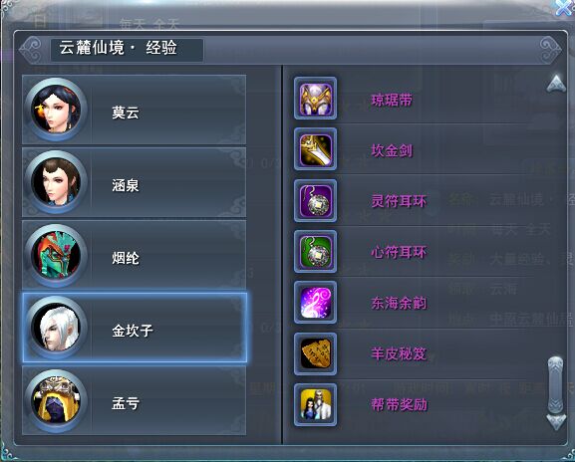Choose the 孟亏 boss entry
Image resolution: width=575 pixels, height=462 pixels.
(x=135, y=400)
